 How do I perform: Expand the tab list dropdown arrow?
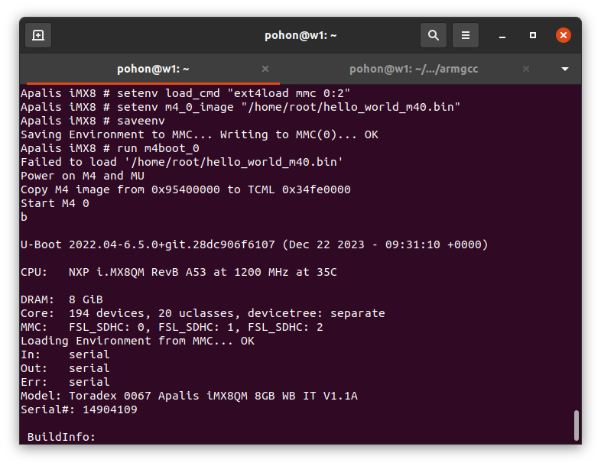565,69
